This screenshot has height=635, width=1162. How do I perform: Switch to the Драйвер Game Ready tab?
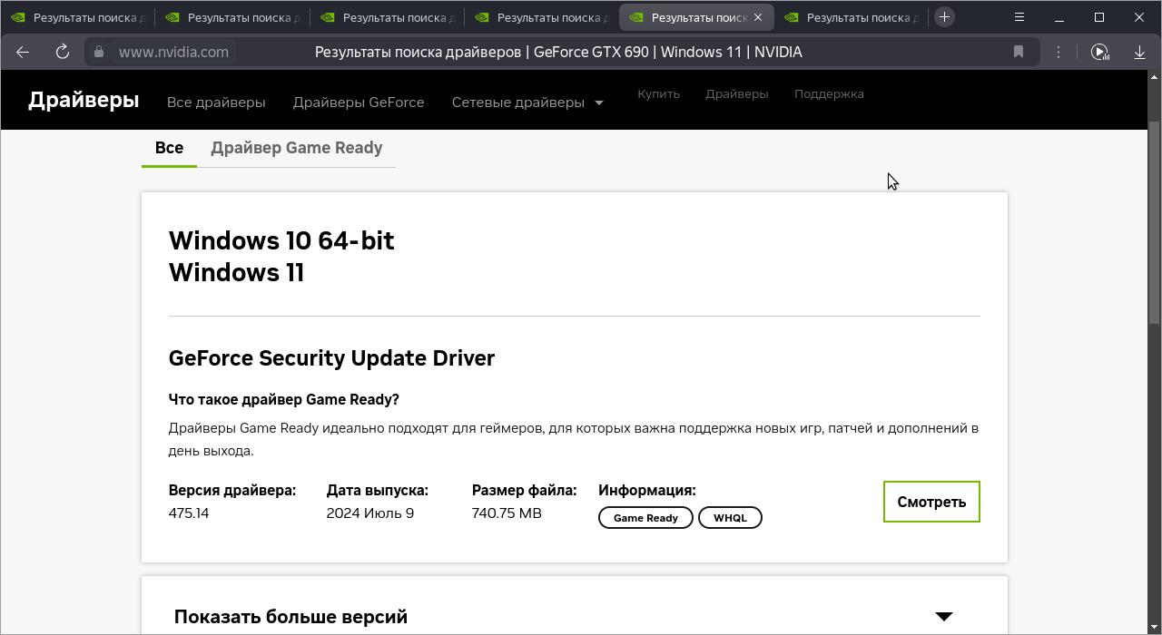coord(296,148)
